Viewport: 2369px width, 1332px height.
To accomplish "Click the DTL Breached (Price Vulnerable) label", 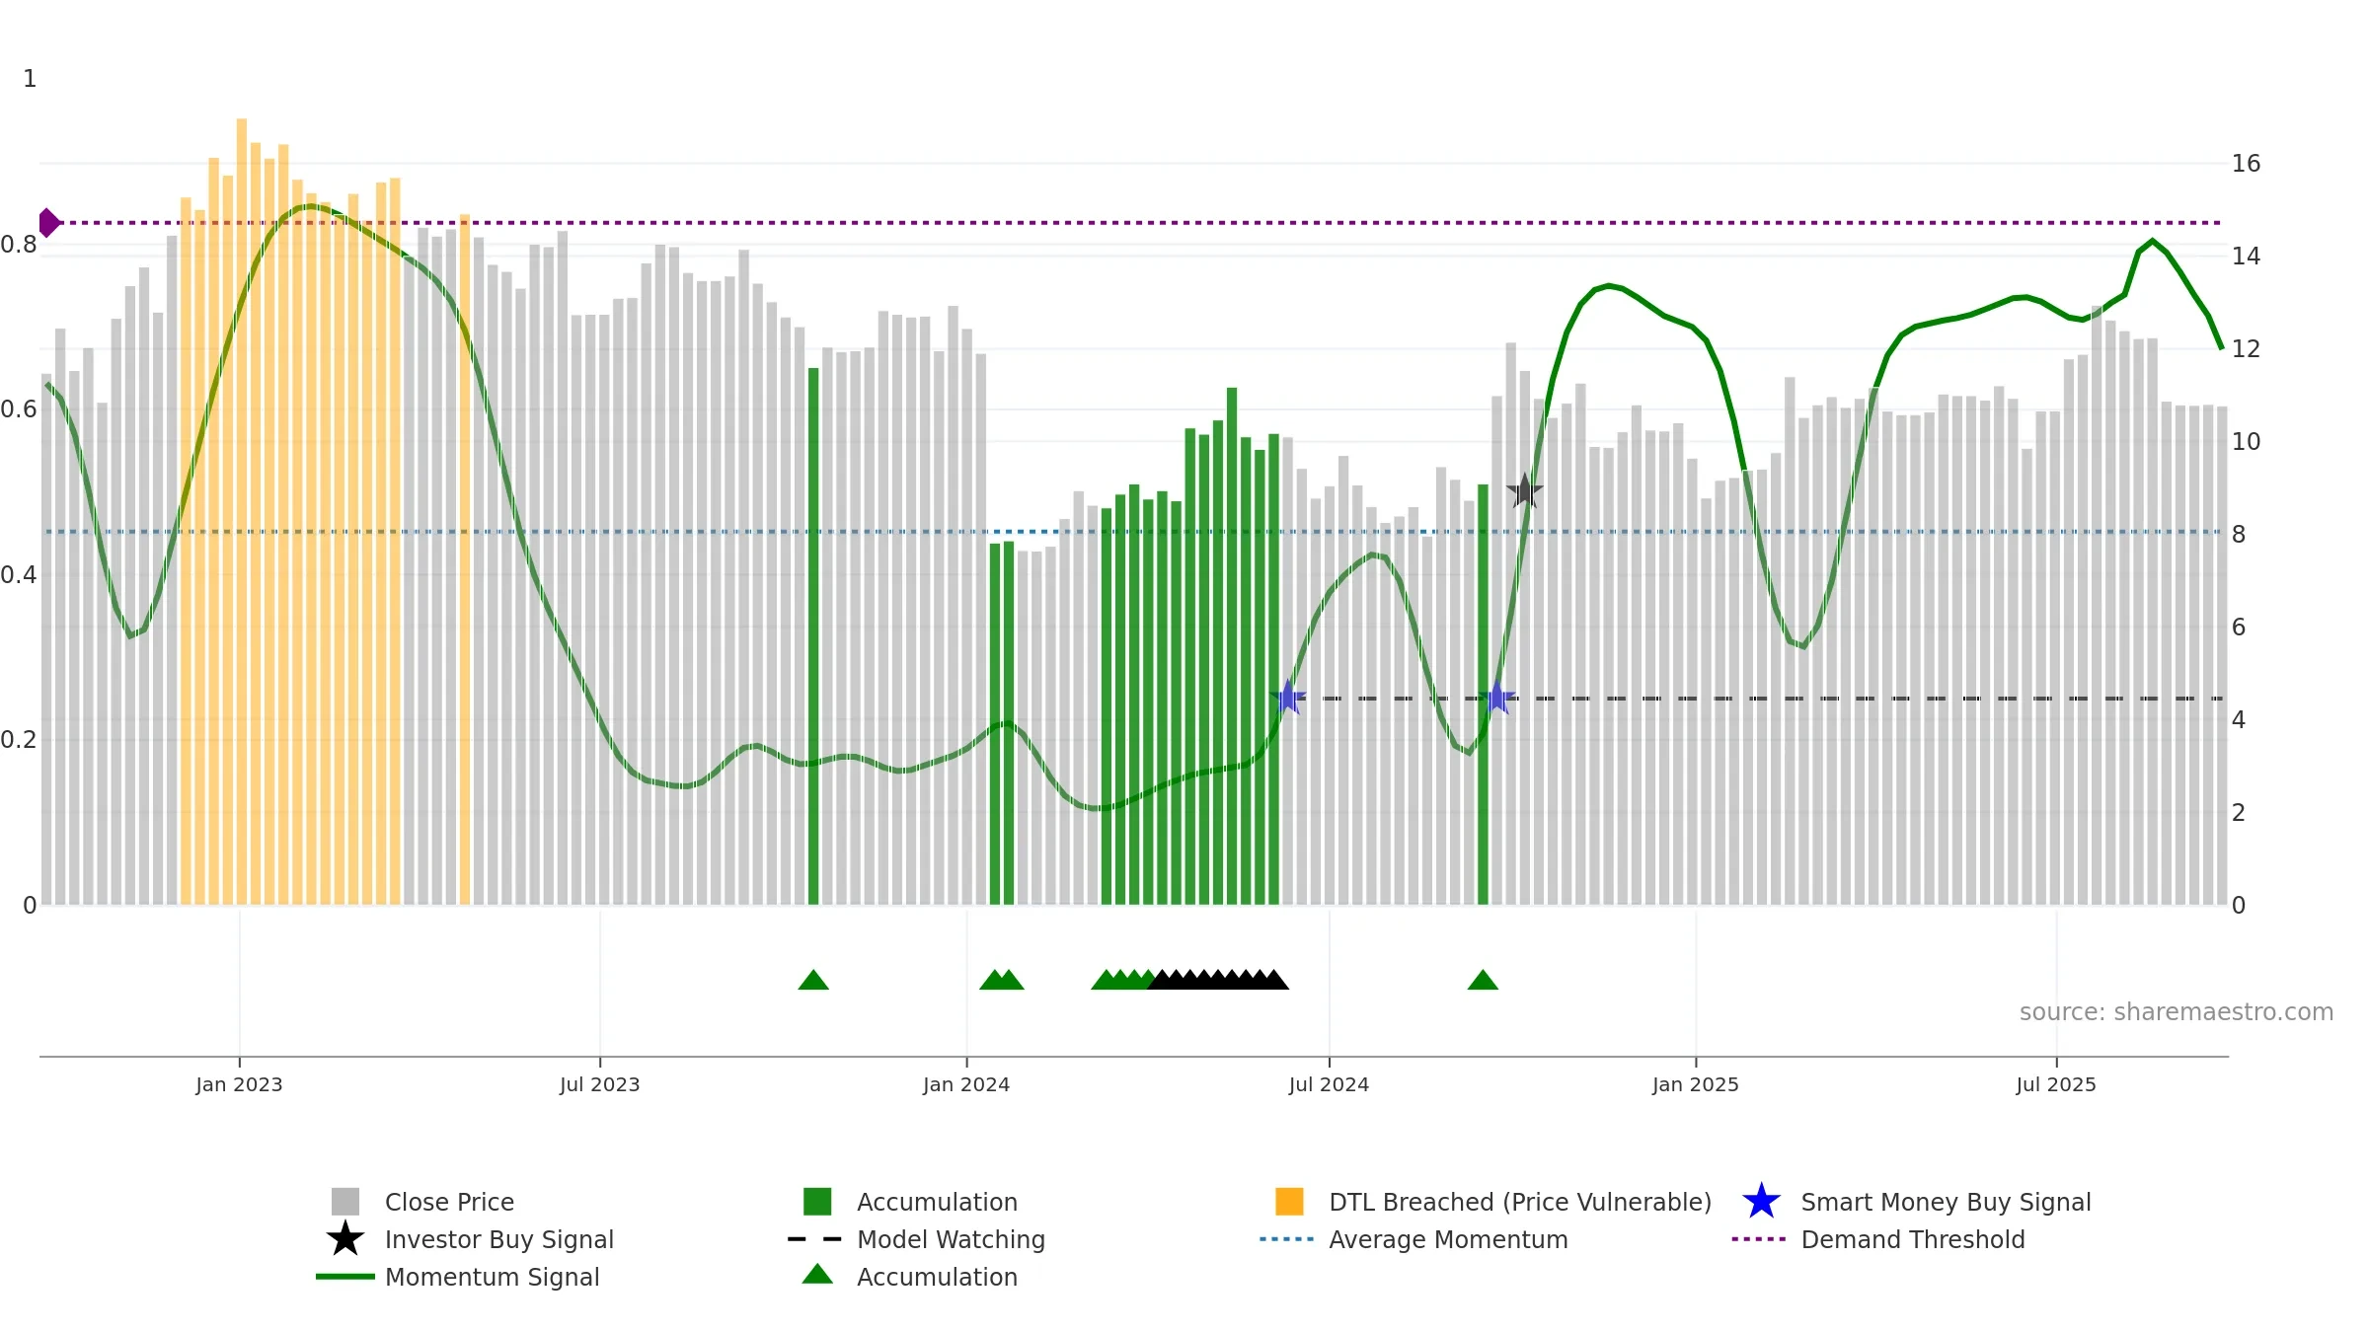I will pyautogui.click(x=1520, y=1202).
